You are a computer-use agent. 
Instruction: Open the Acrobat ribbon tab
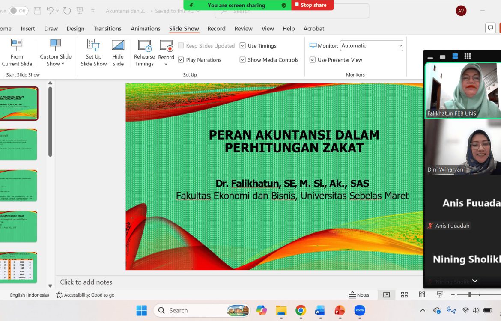[x=314, y=28]
